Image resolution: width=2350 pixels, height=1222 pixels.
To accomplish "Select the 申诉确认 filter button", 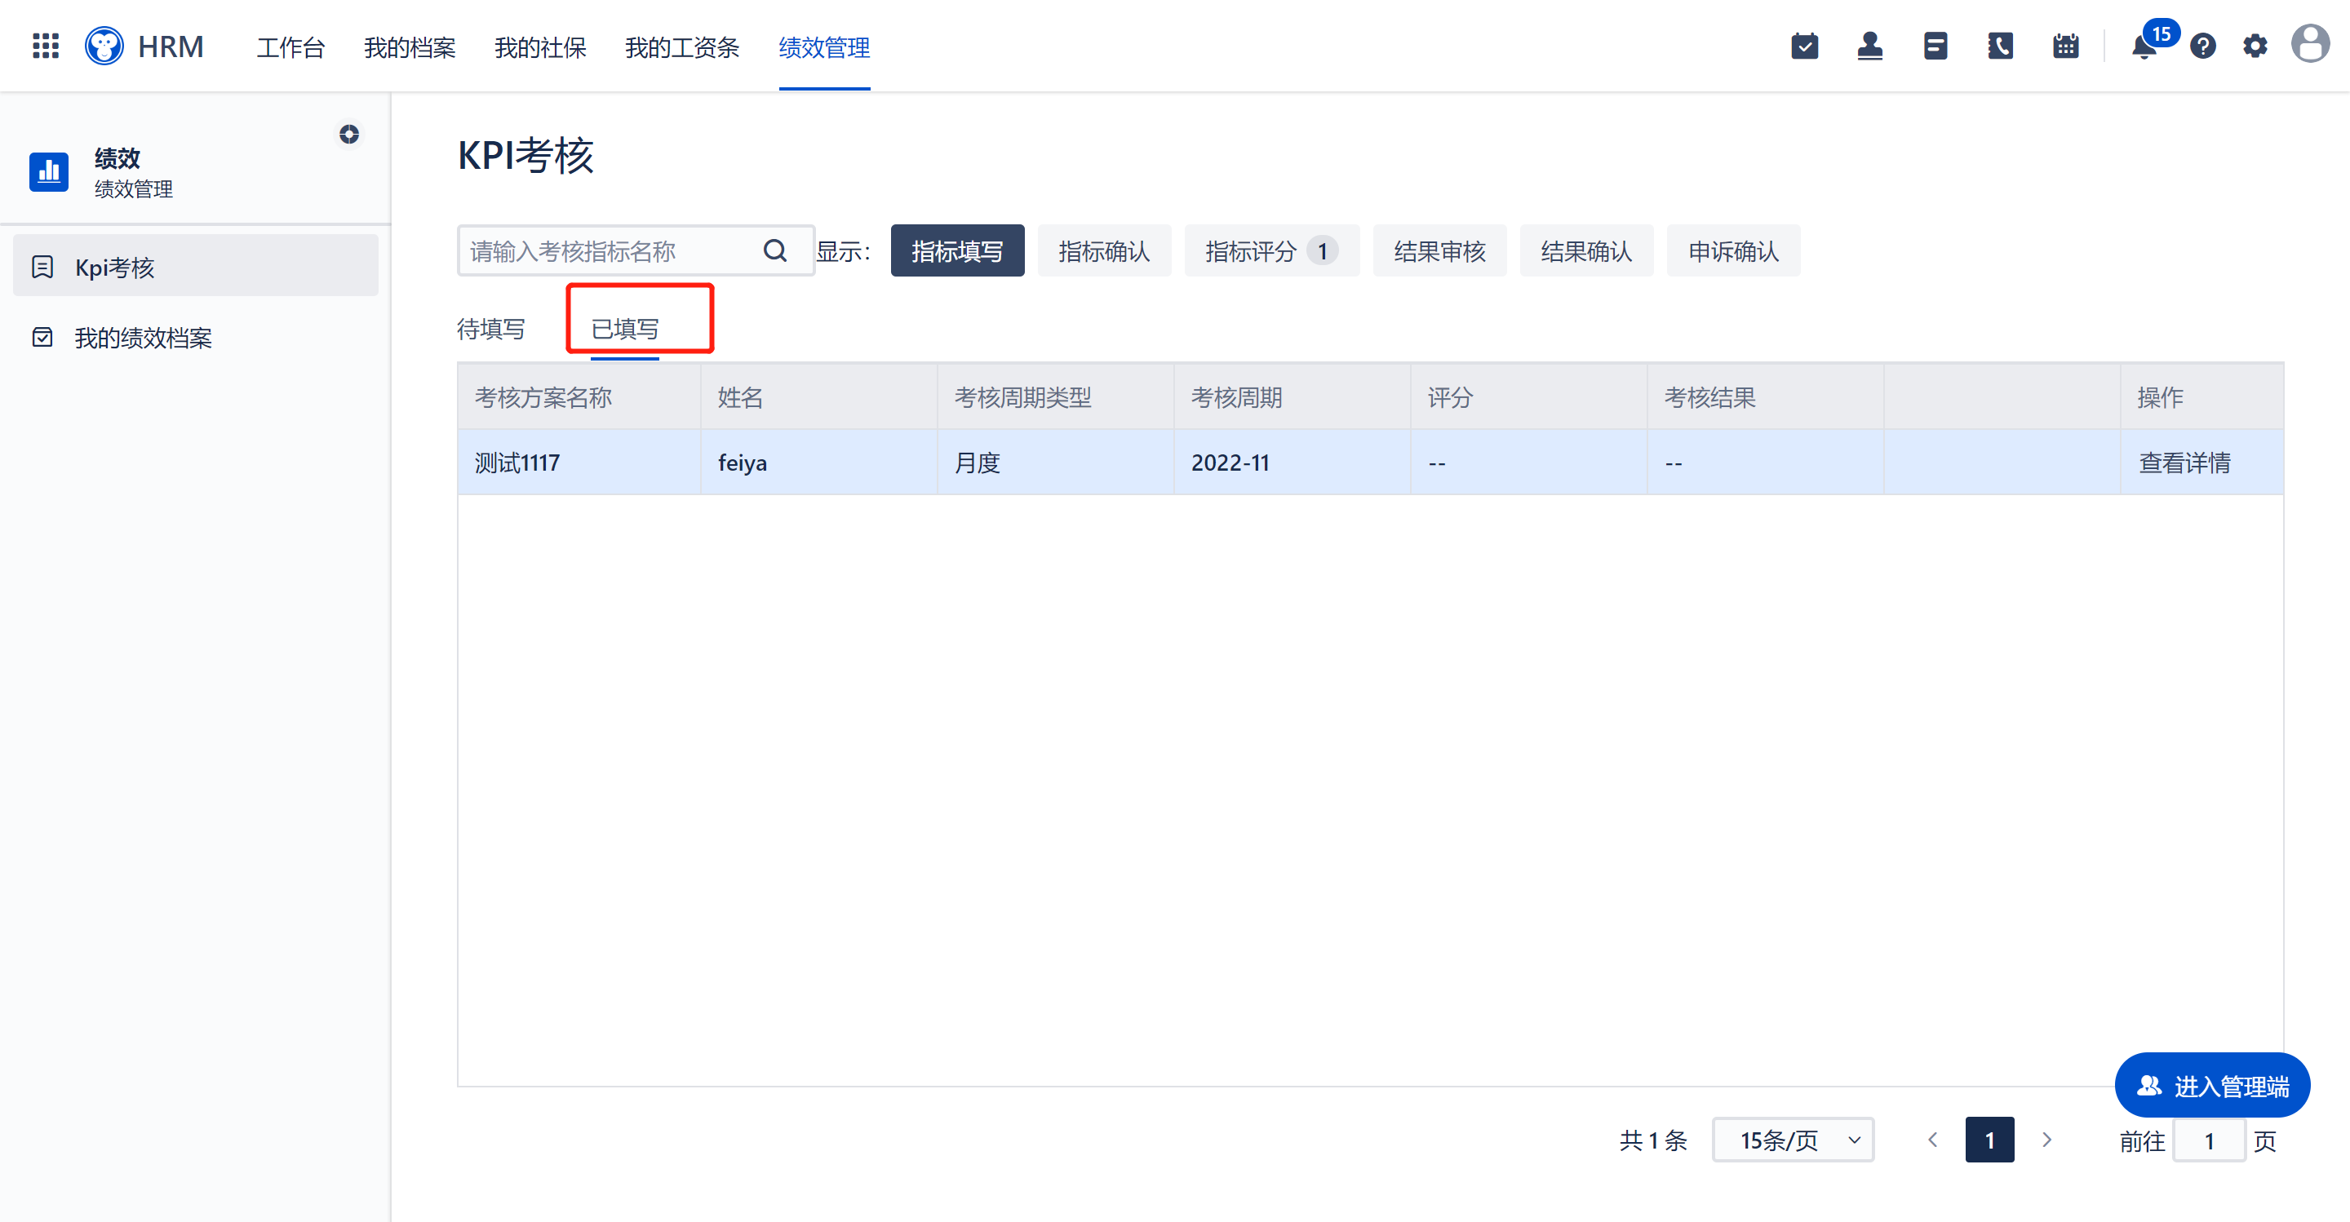I will [x=1733, y=250].
